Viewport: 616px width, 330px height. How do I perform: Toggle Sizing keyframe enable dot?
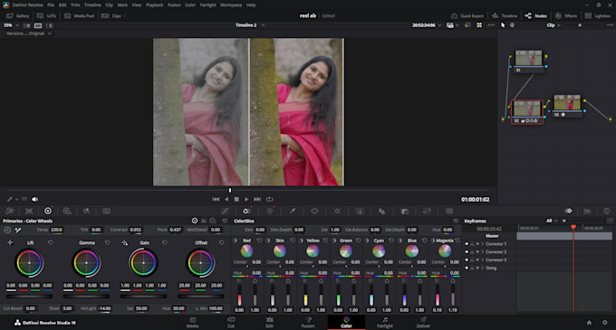(467, 269)
